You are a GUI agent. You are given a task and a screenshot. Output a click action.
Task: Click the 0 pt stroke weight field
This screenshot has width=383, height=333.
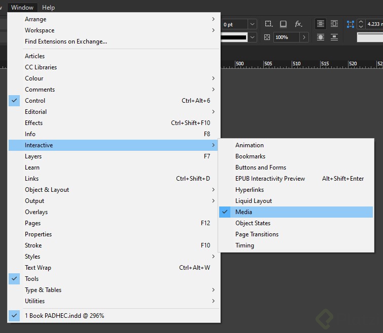pyautogui.click(x=234, y=24)
